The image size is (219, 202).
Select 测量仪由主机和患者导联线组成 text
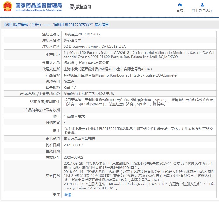[89, 94]
